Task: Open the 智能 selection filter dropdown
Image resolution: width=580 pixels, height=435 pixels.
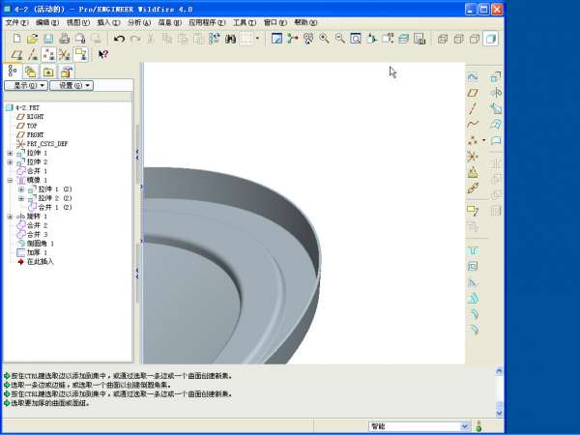Action: click(x=464, y=425)
